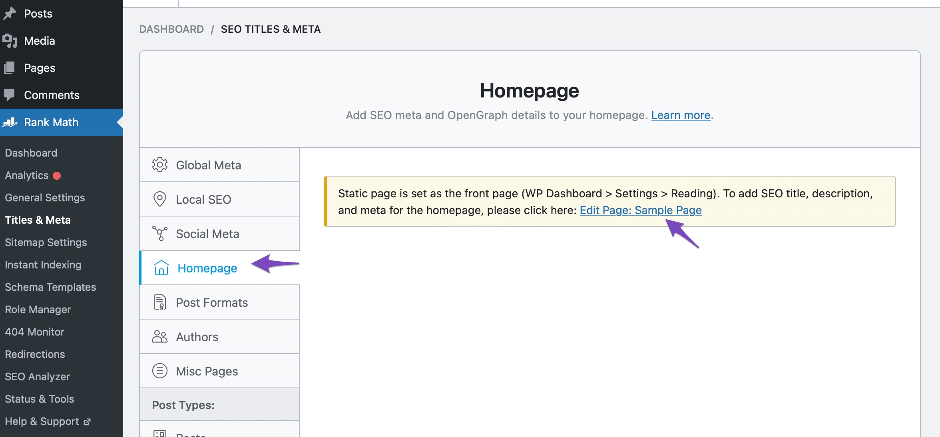Select the General Settings tab
This screenshot has height=437, width=940.
coord(44,197)
